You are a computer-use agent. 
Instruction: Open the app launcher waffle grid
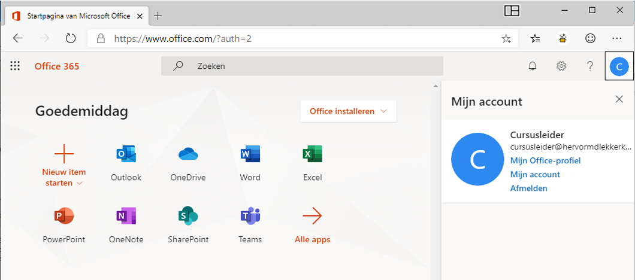click(x=15, y=66)
